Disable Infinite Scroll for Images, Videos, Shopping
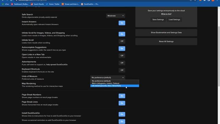The height and width of the screenshot is (124, 220). click(x=122, y=34)
